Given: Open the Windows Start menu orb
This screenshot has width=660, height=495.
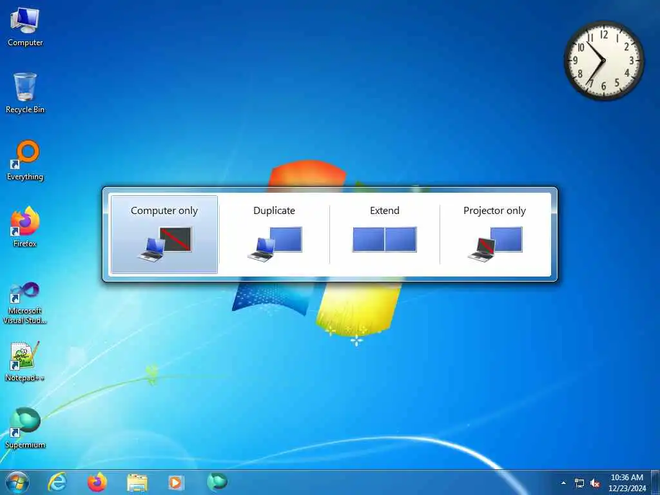Looking at the screenshot, I should (17, 482).
